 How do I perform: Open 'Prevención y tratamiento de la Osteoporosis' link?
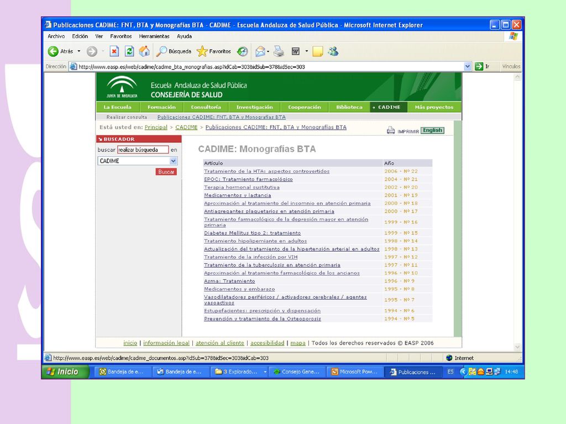tap(263, 319)
